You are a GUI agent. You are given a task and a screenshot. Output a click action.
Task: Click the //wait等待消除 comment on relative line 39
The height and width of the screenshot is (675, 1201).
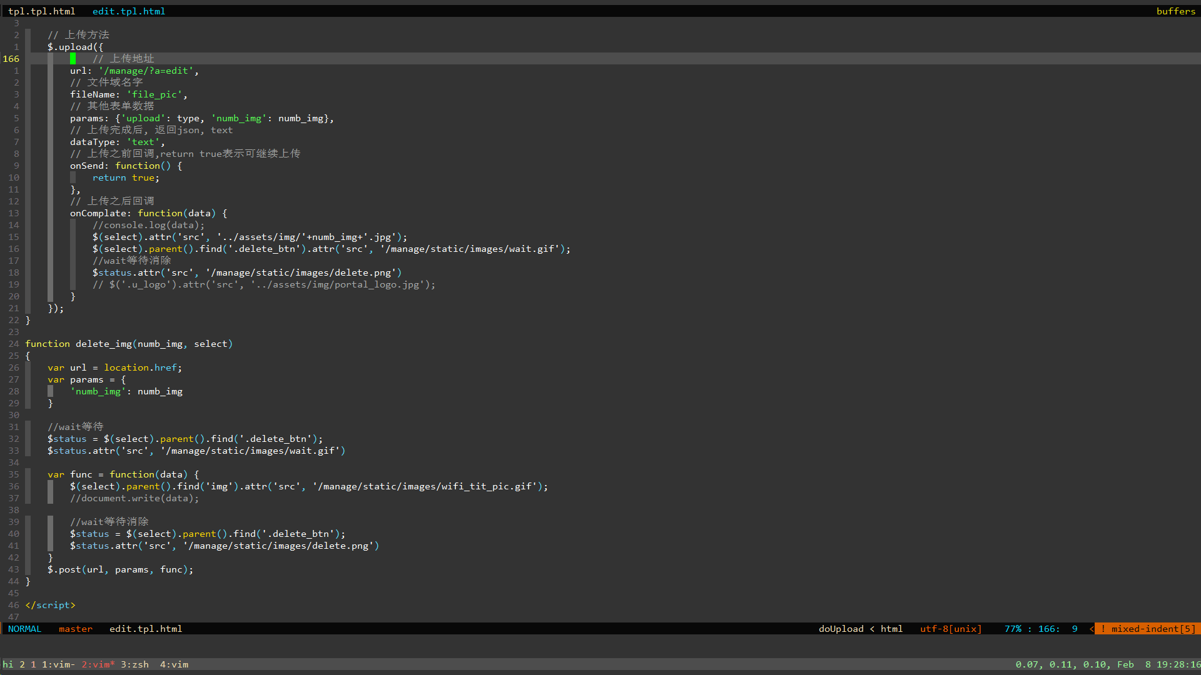(109, 522)
